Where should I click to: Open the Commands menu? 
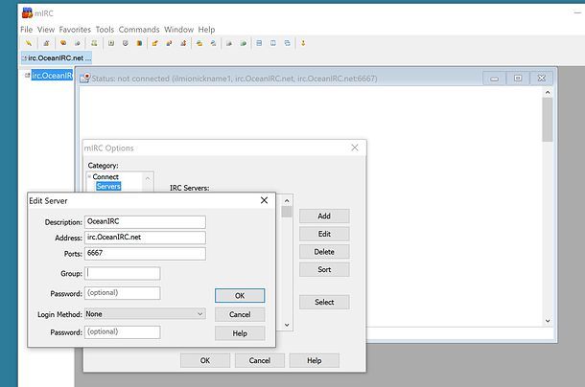139,30
